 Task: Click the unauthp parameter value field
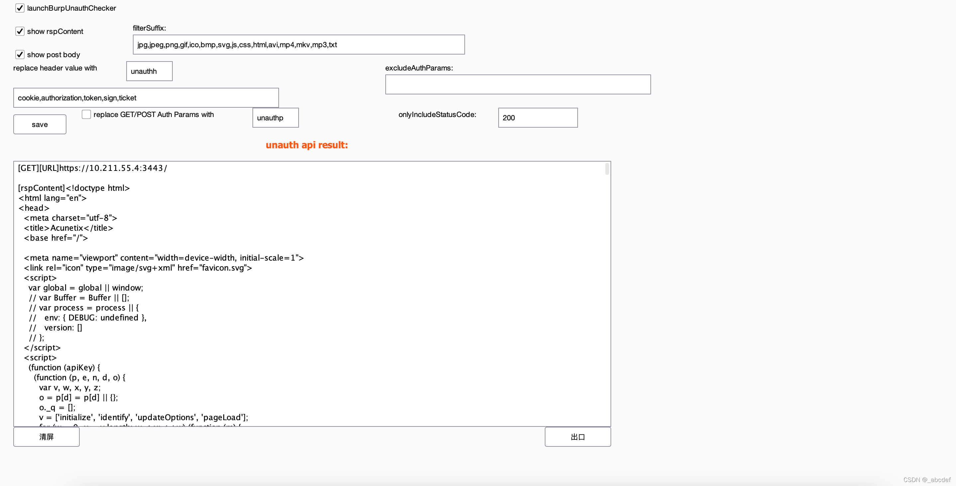[275, 118]
